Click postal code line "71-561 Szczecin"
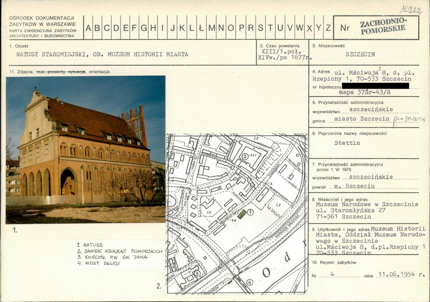The image size is (430, 302). click(x=343, y=217)
